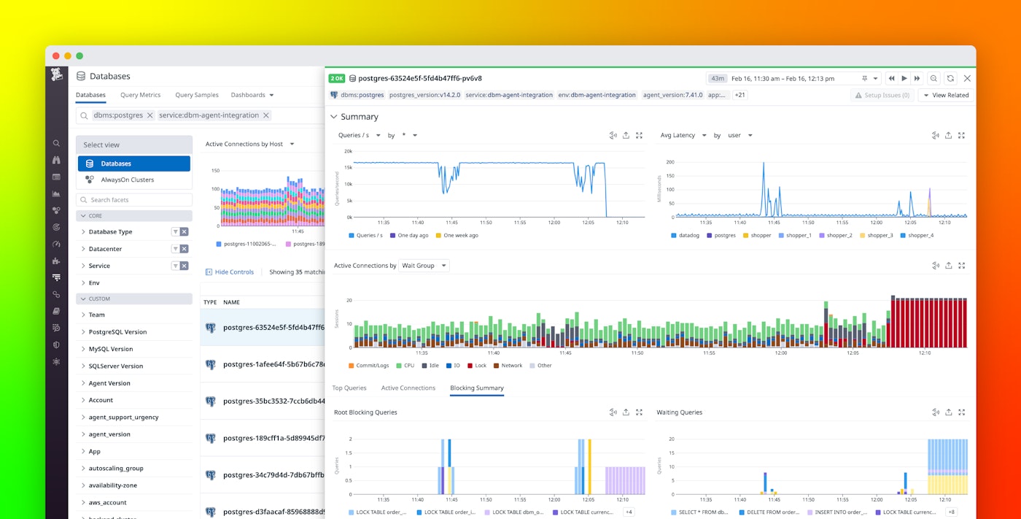Open the Wait Group dropdown
Image resolution: width=1021 pixels, height=519 pixels.
point(422,266)
